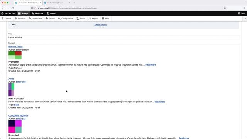Click the site security lock icon
The width and height of the screenshot is (247, 139).
click(36, 8)
